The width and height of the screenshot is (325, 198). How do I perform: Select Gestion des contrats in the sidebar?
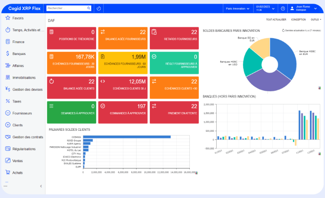pos(28,137)
